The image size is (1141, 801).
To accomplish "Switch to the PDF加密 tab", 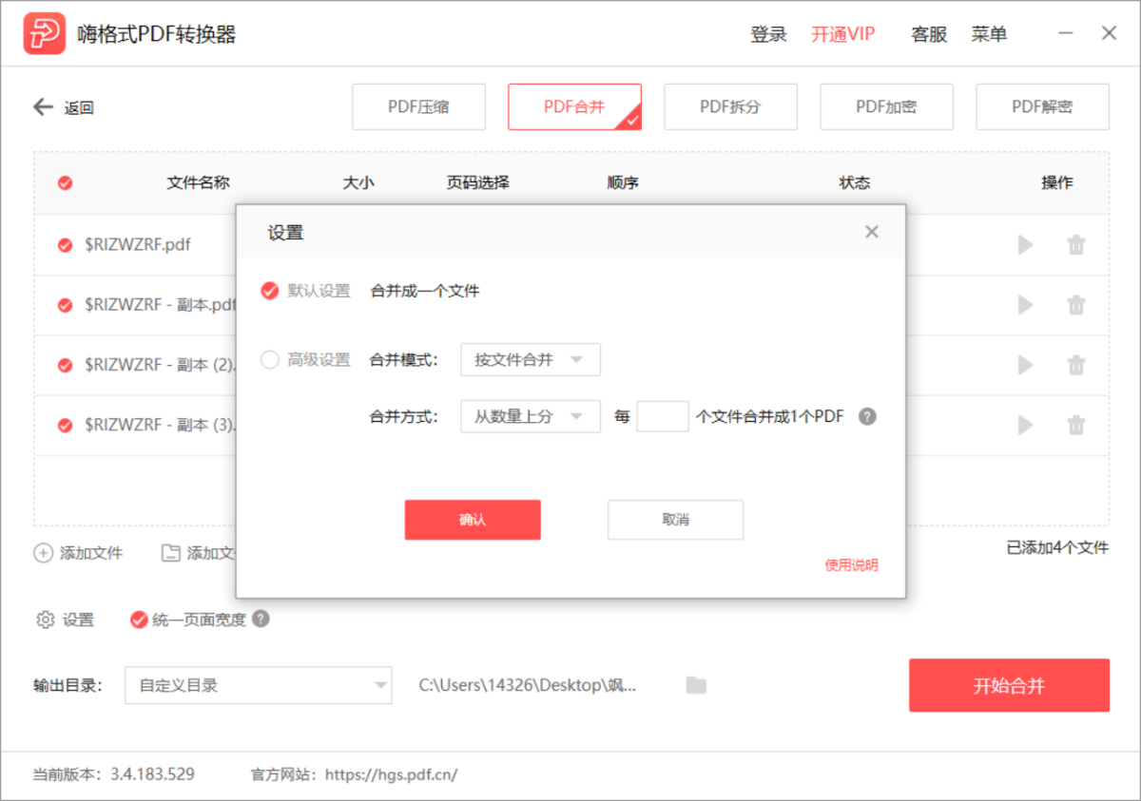I will 886,106.
